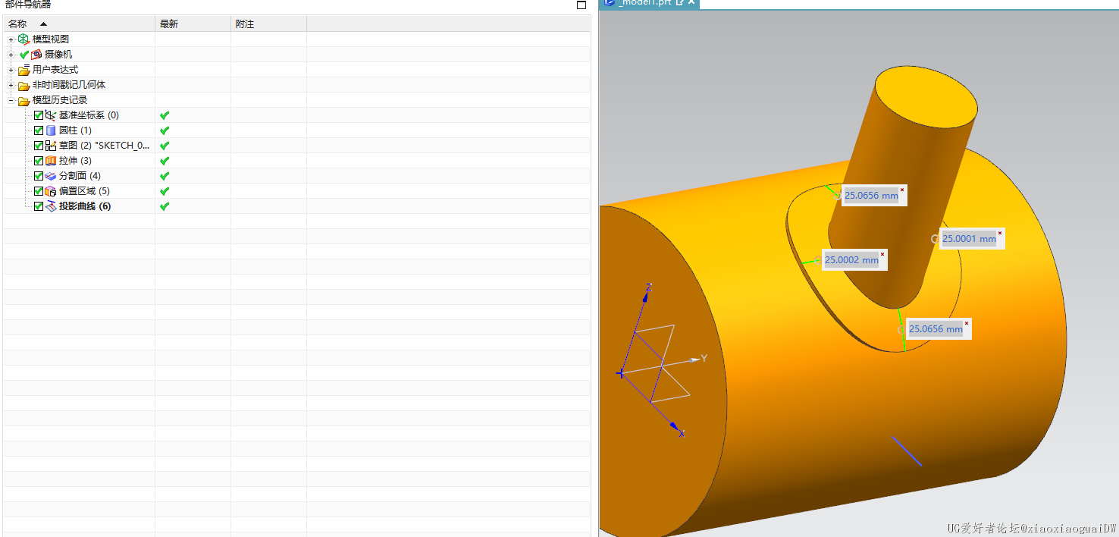Select the 基准坐标系 (0) feature name
Screen dimensions: 1119x537
click(x=89, y=115)
